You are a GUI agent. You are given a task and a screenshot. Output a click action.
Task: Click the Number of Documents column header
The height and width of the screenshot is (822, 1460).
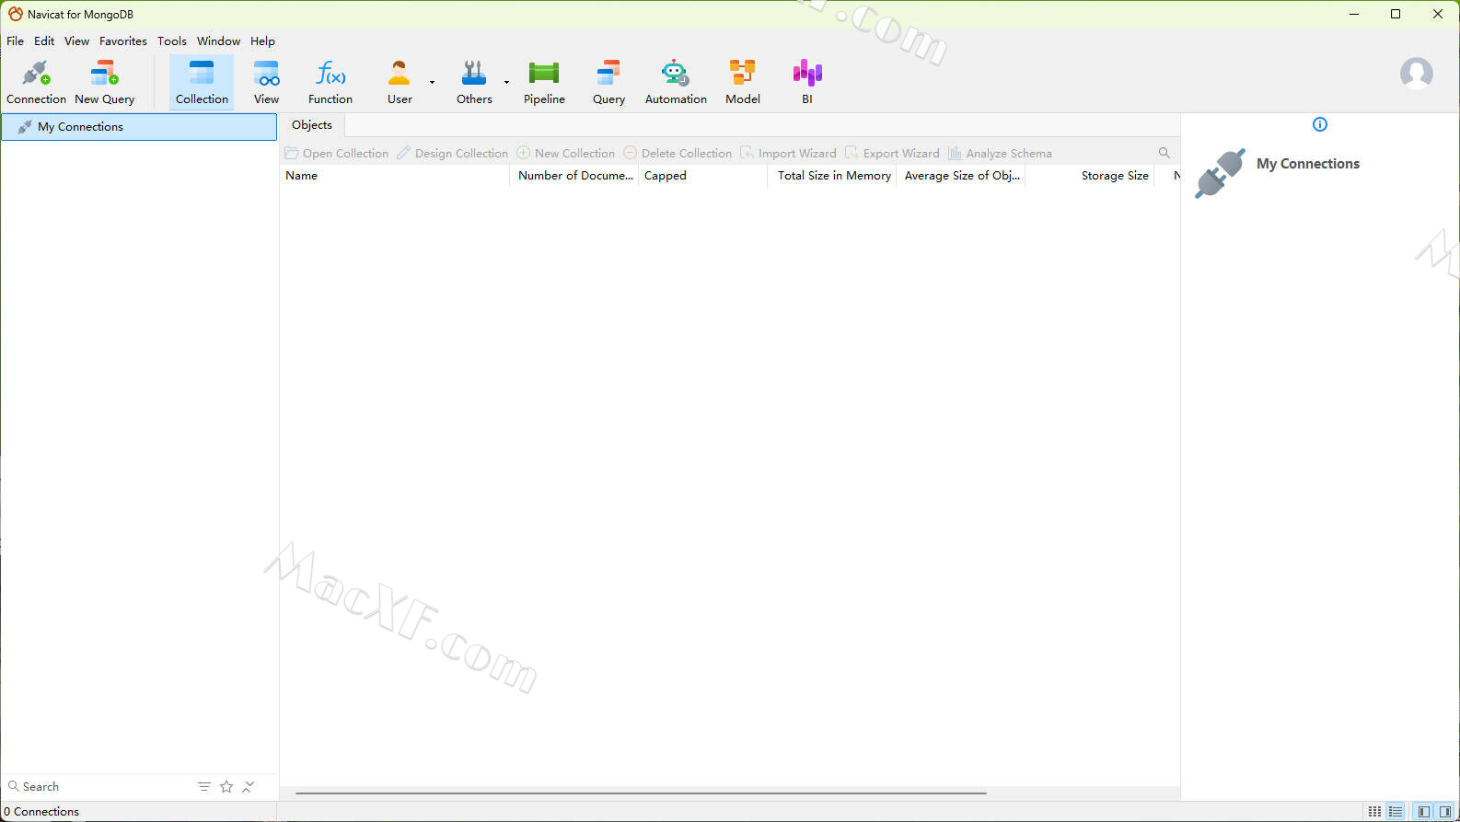coord(574,176)
